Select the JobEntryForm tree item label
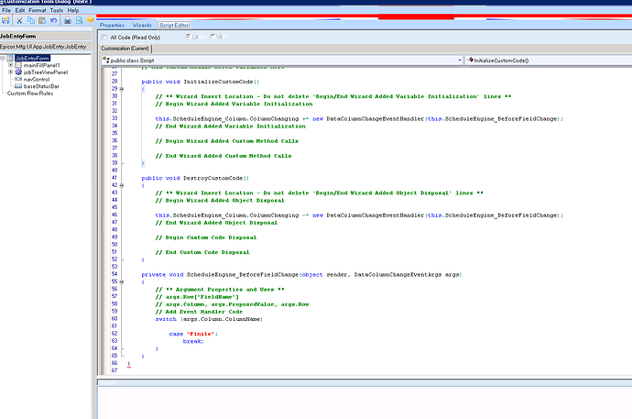The height and width of the screenshot is (419, 632). tap(32, 58)
